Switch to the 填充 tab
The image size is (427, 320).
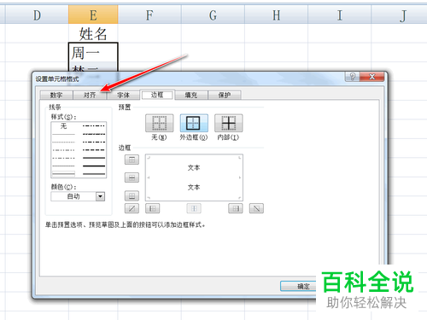191,95
